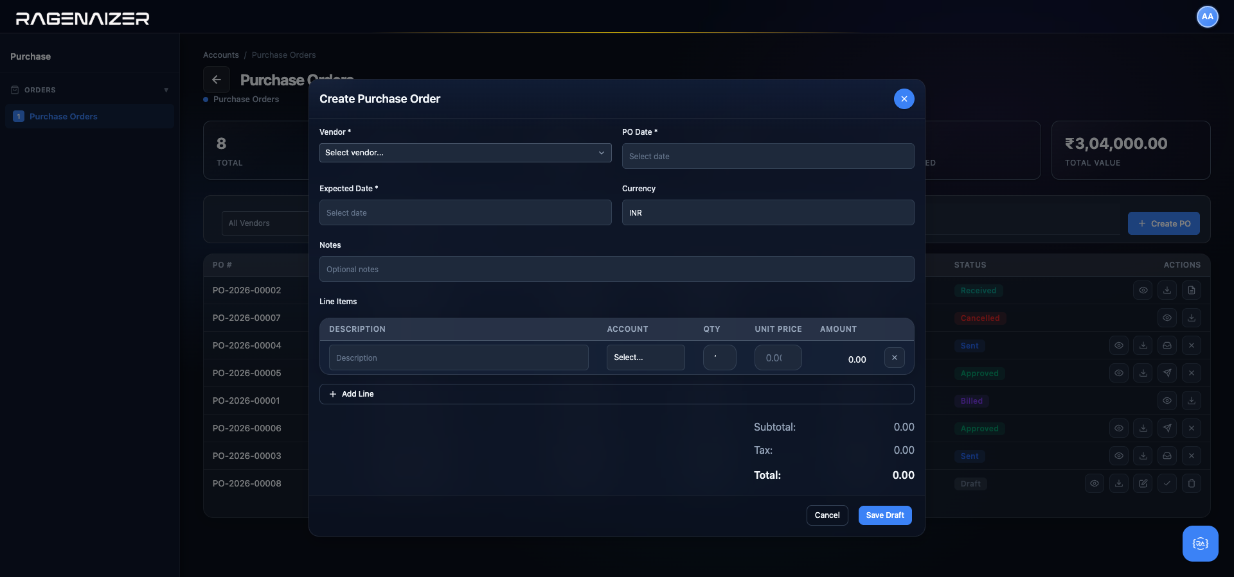Screen dimensions: 1234x577
Task: View billed PO-2026-00001 with eye icon
Action: [x=1167, y=400]
